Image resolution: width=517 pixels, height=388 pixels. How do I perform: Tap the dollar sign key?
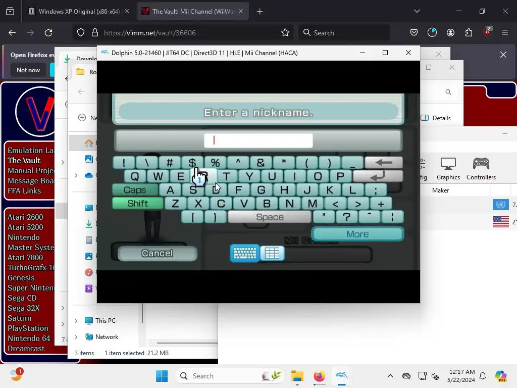(x=192, y=162)
